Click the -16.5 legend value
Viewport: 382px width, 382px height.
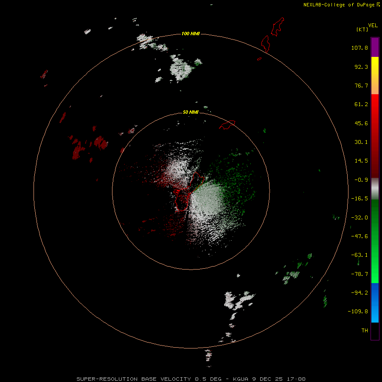point(360,199)
